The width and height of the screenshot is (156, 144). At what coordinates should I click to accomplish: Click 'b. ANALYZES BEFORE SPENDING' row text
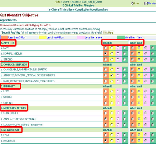click(18, 119)
